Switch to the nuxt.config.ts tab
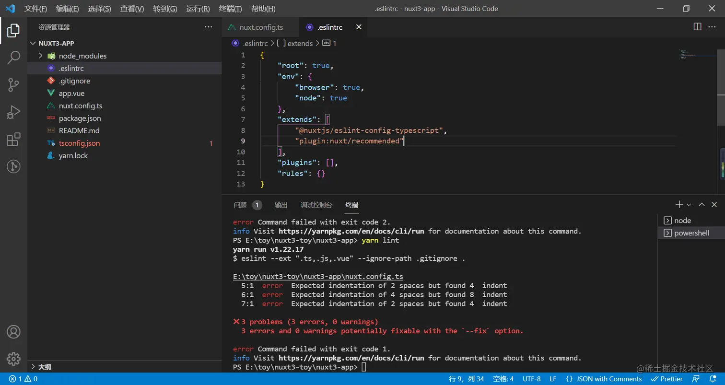 point(261,27)
